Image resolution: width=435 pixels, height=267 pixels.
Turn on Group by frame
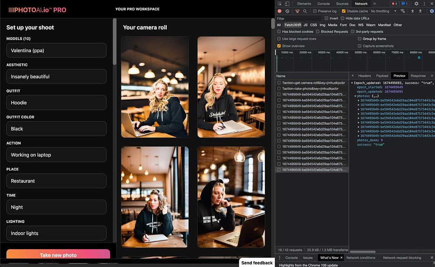click(x=360, y=39)
